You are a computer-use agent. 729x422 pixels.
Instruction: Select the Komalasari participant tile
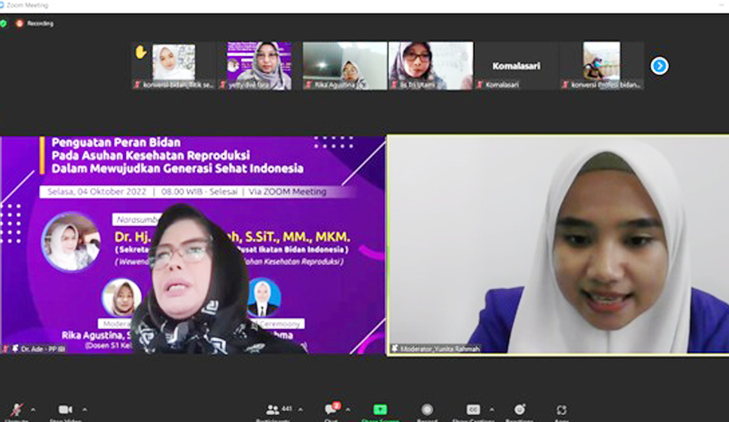pos(516,65)
